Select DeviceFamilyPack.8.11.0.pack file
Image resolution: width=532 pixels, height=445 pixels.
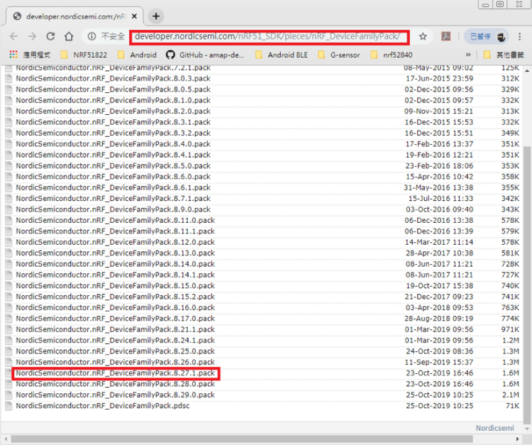pyautogui.click(x=116, y=220)
